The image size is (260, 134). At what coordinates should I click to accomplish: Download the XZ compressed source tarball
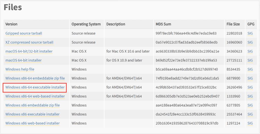[29, 42]
